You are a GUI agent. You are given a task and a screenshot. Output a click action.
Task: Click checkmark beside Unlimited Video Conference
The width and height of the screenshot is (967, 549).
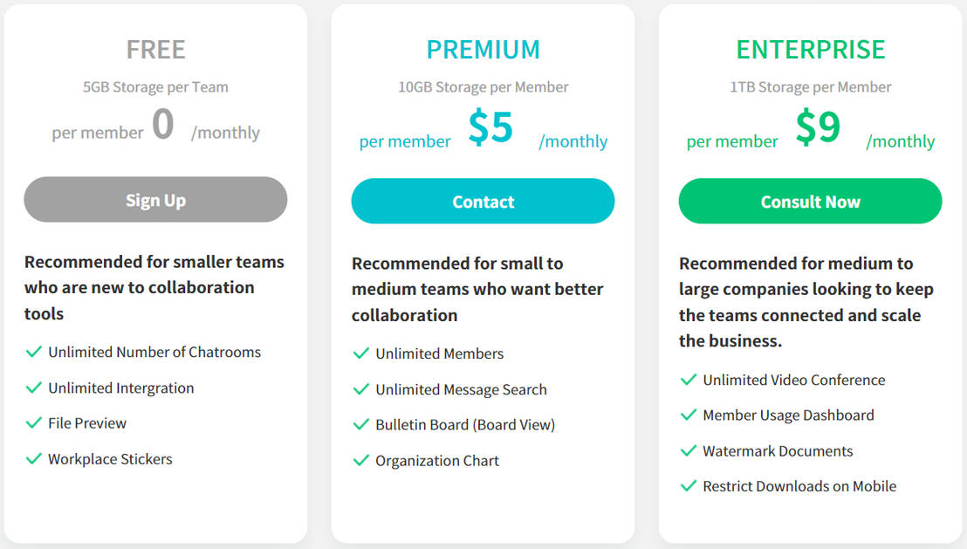[x=689, y=380]
